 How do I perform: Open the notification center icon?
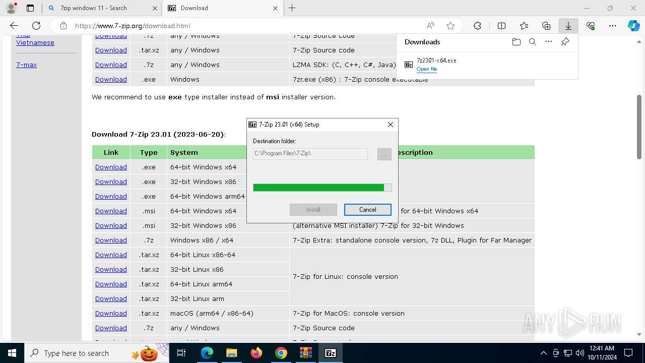628,353
